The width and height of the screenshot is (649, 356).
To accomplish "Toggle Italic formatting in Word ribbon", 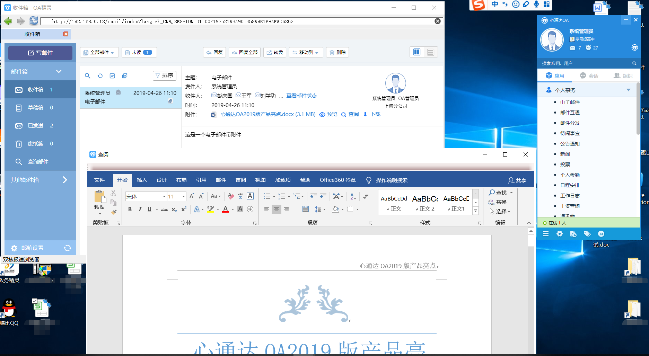I will point(140,209).
